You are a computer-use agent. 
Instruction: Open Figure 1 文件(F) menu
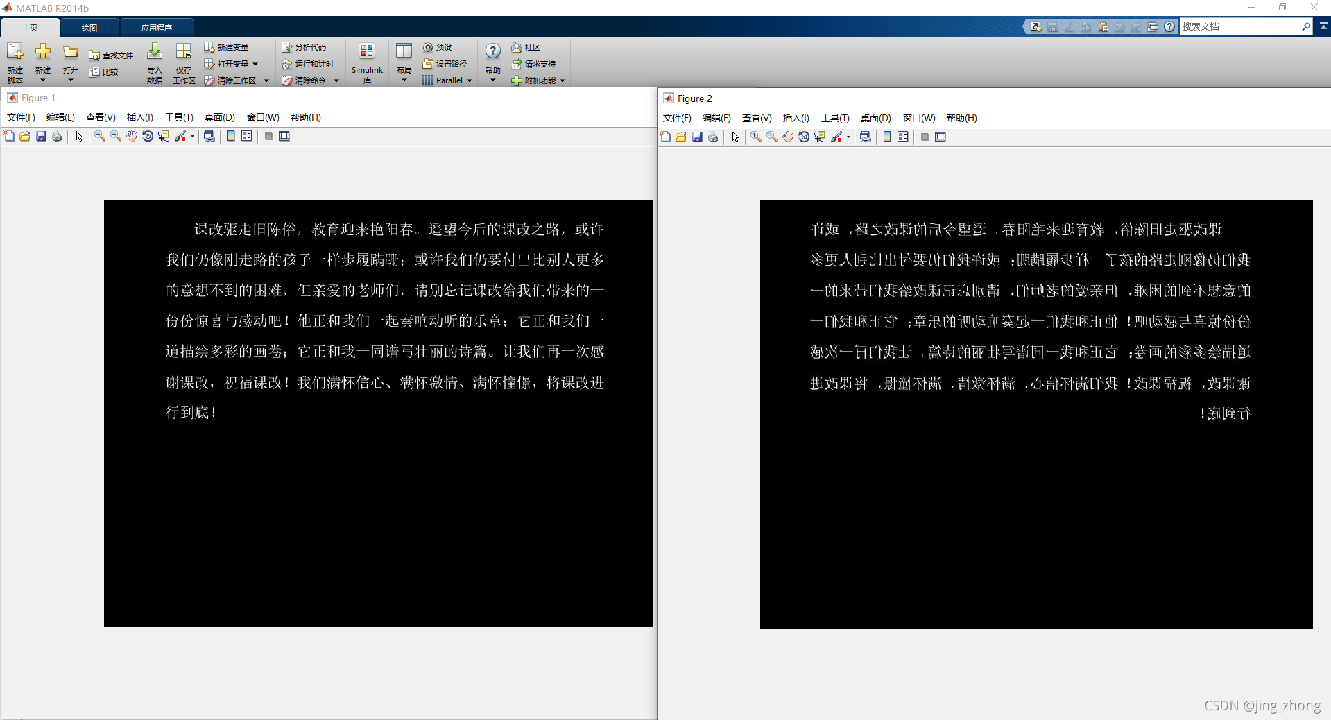pyautogui.click(x=21, y=117)
